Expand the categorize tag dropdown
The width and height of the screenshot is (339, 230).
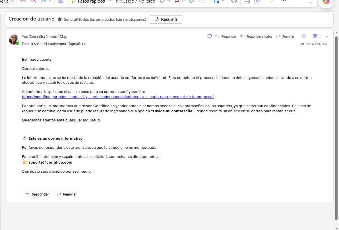(169, 1)
